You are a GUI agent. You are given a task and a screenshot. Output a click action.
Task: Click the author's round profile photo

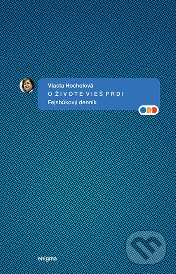tap(27, 85)
